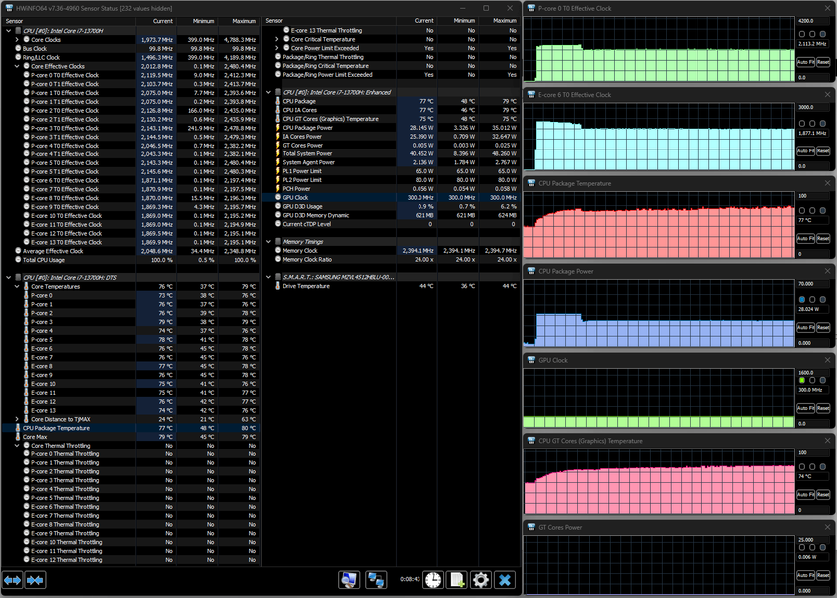Viewport: 837px width, 598px height.
Task: Expand Core Distance to TjMAX row
Action: 17,419
